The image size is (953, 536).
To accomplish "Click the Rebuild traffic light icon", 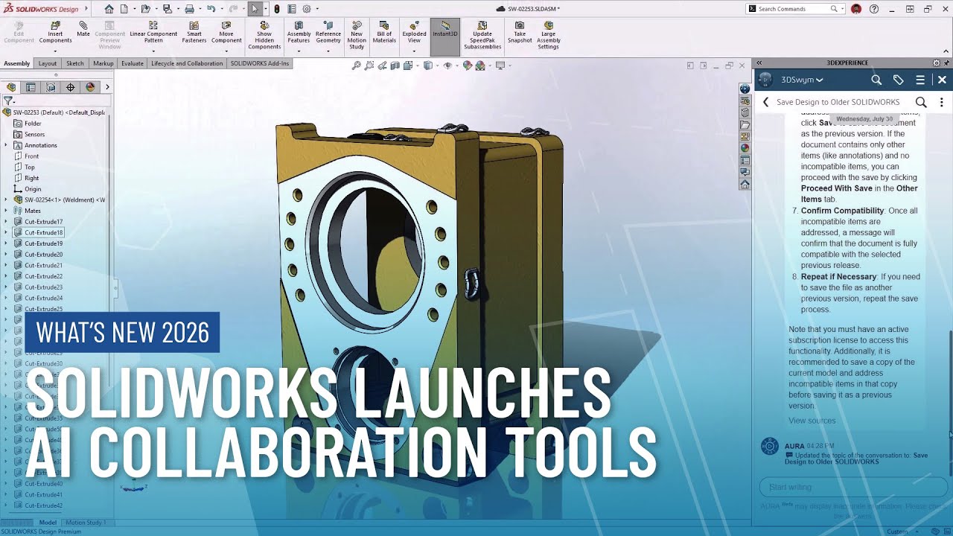I will [x=277, y=9].
